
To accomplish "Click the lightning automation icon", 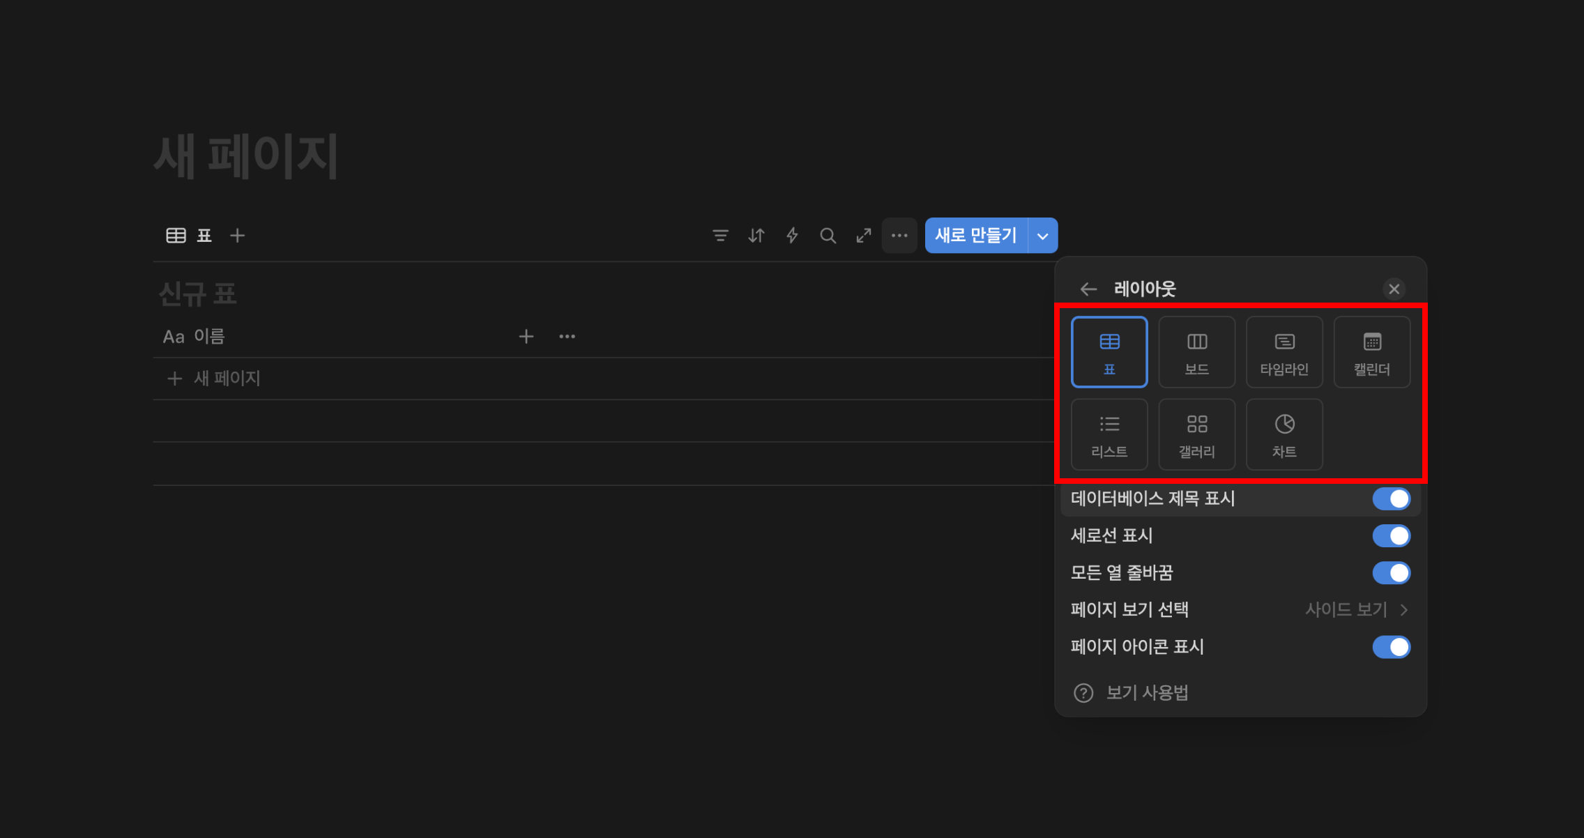I will tap(792, 236).
